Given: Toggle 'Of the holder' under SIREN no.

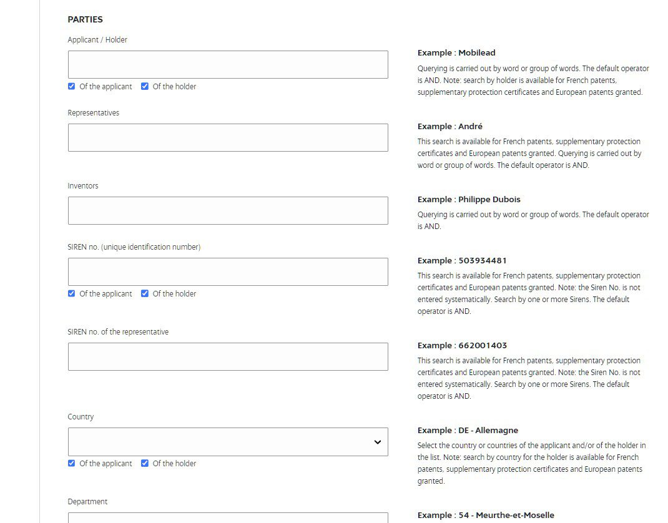Looking at the screenshot, I should click(x=145, y=293).
